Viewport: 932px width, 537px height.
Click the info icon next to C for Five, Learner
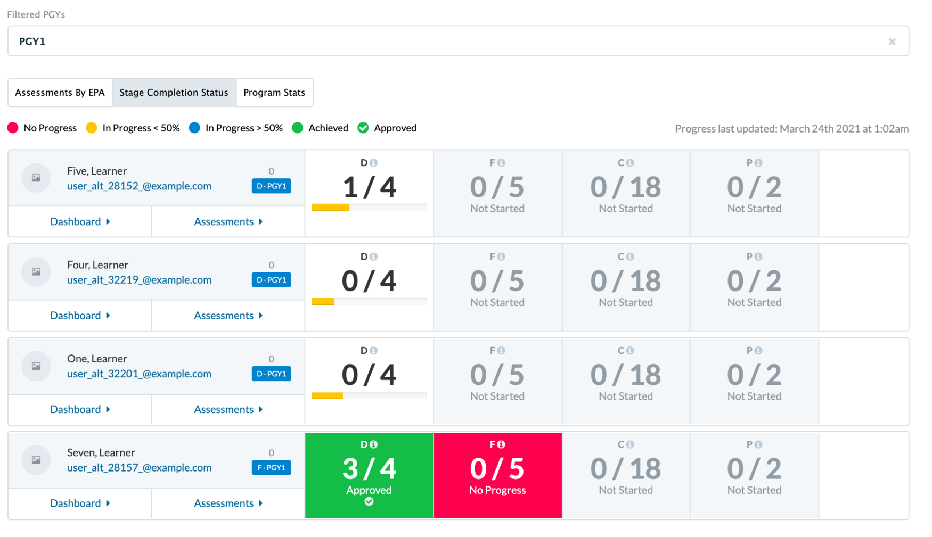click(630, 163)
